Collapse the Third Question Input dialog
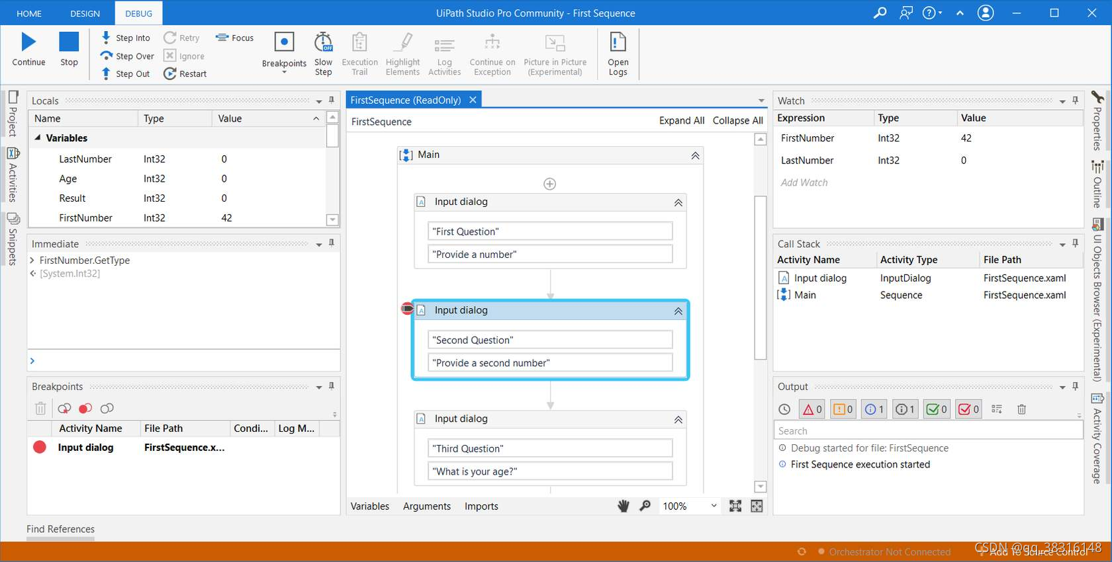 coord(678,419)
